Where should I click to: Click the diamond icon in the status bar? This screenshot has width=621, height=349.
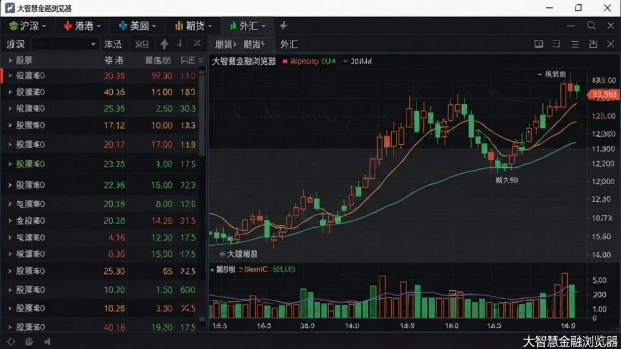pos(11,341)
